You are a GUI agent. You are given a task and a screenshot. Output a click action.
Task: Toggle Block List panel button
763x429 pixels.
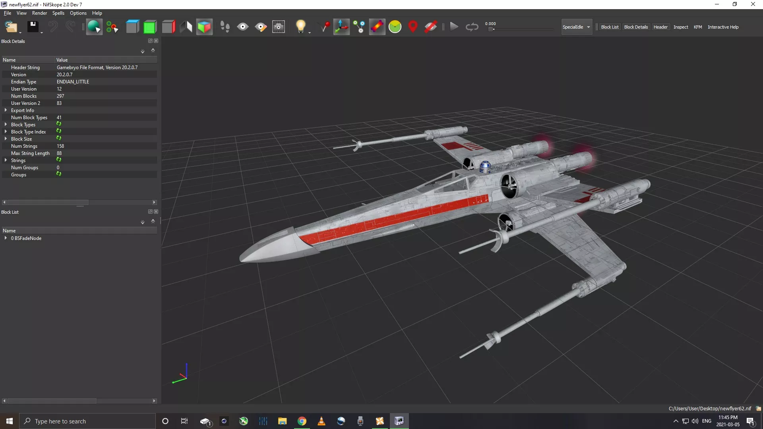[610, 27]
